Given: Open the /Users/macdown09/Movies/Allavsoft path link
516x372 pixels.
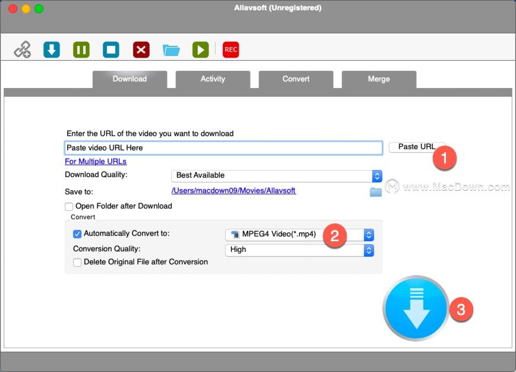Looking at the screenshot, I should point(233,191).
